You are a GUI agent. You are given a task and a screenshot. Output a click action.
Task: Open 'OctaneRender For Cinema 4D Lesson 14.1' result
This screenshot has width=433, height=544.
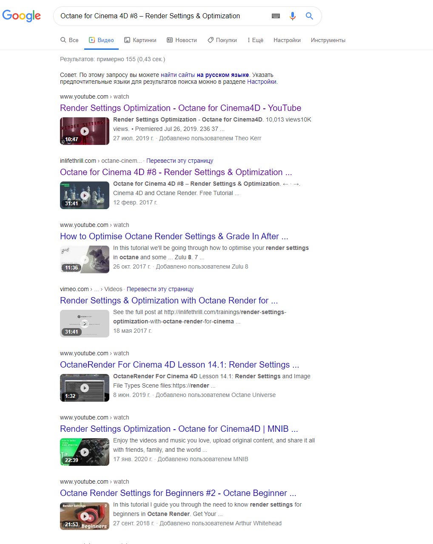(x=179, y=365)
